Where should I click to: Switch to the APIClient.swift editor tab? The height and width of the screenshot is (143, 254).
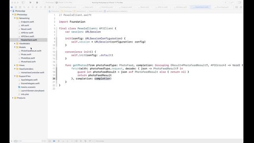(181, 7)
